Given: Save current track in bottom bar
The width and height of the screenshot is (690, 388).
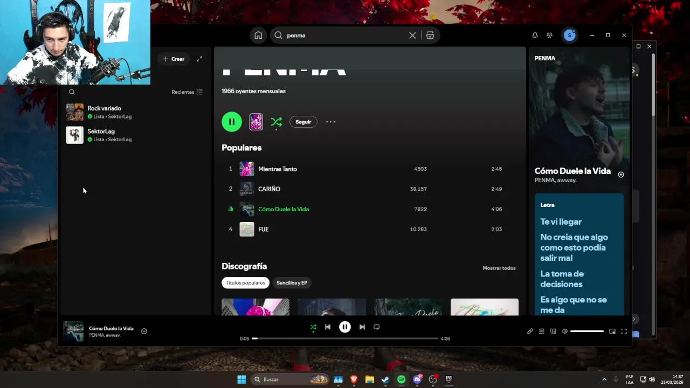Looking at the screenshot, I should pyautogui.click(x=144, y=331).
